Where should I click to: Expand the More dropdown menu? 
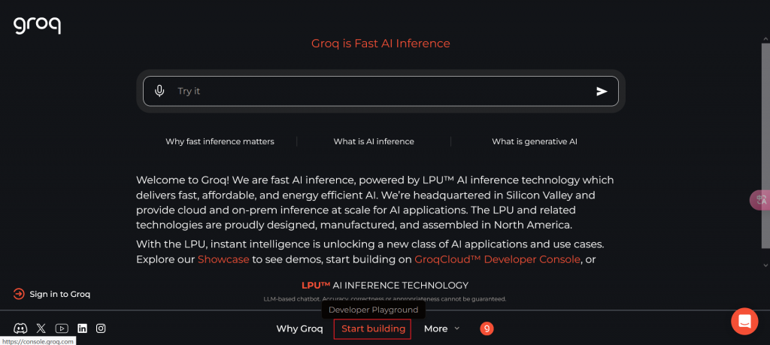pyautogui.click(x=441, y=328)
